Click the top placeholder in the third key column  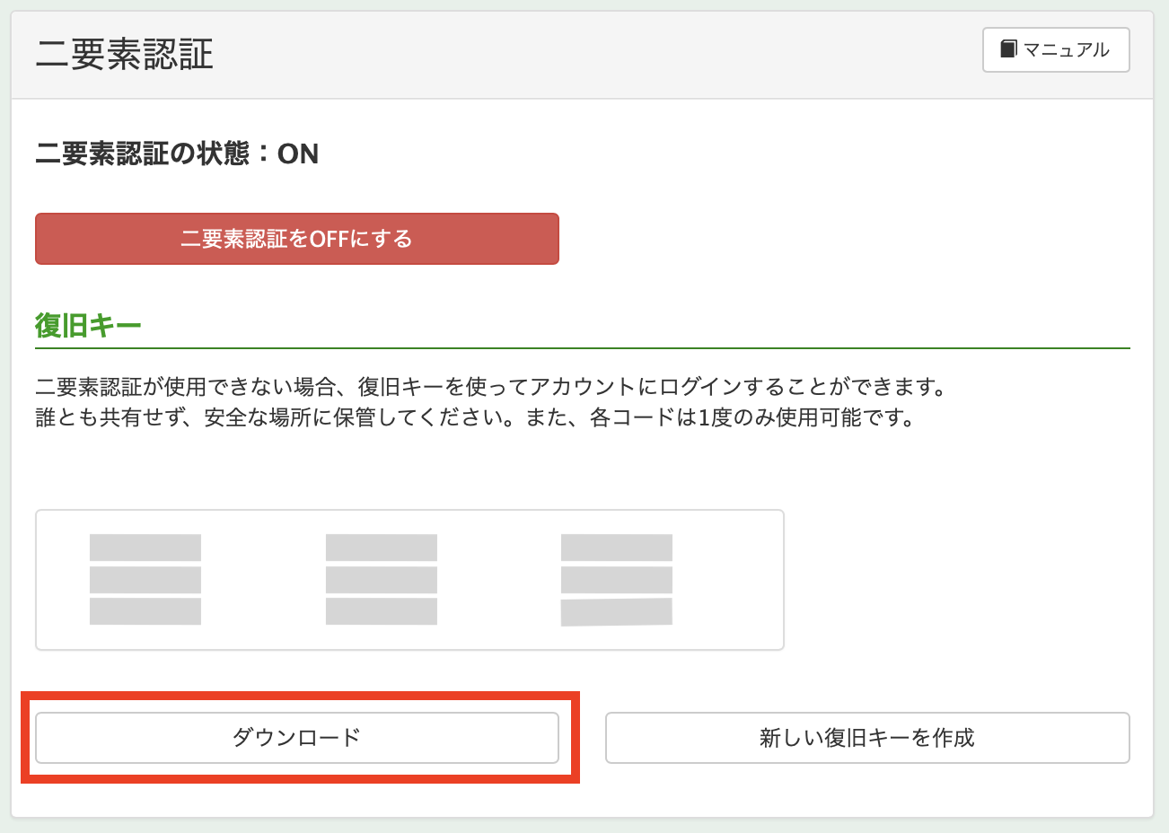[616, 545]
